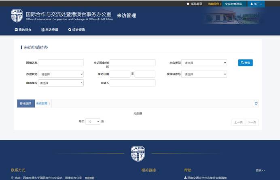
Task: Click the 来访日期 start date field
Action: [x=120, y=74]
